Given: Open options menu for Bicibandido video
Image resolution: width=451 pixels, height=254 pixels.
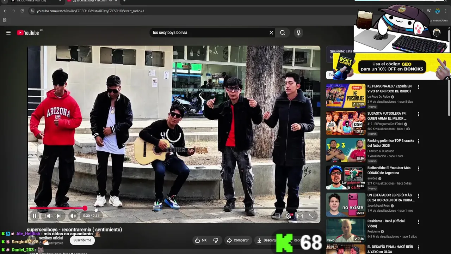Looking at the screenshot, I should (419, 169).
